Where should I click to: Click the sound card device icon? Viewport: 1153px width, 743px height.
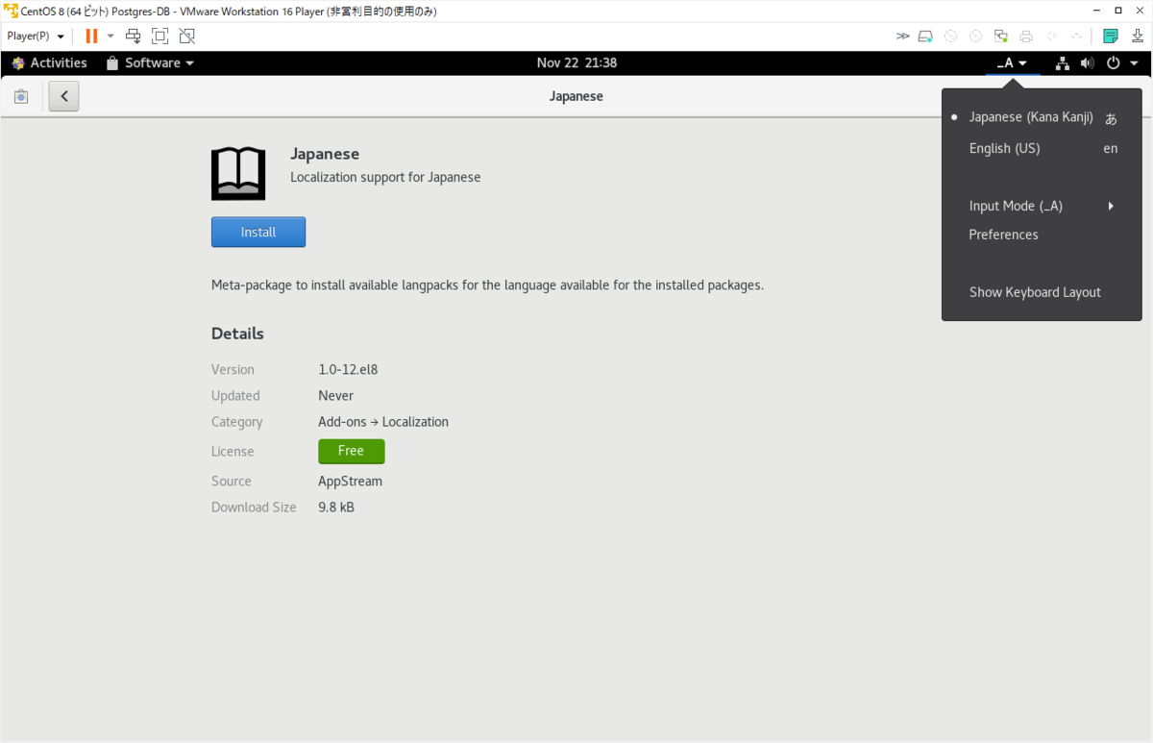click(1051, 36)
